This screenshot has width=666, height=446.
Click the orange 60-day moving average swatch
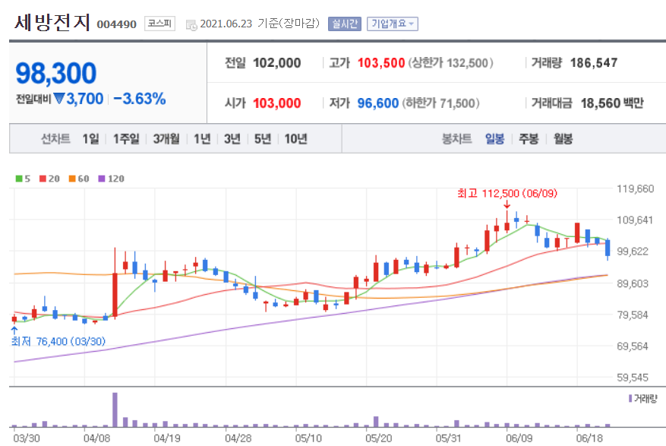tap(72, 179)
